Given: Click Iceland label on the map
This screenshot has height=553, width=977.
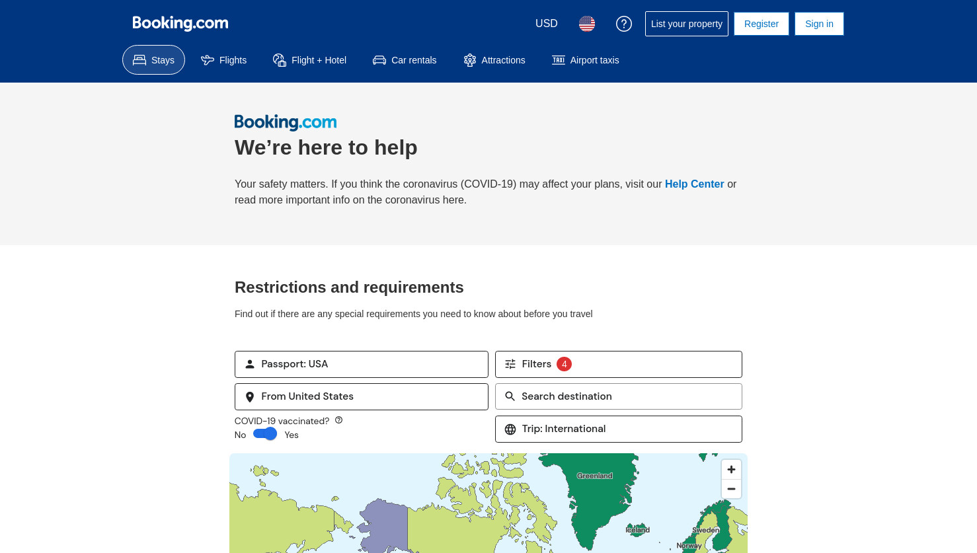Looking at the screenshot, I should point(638,530).
